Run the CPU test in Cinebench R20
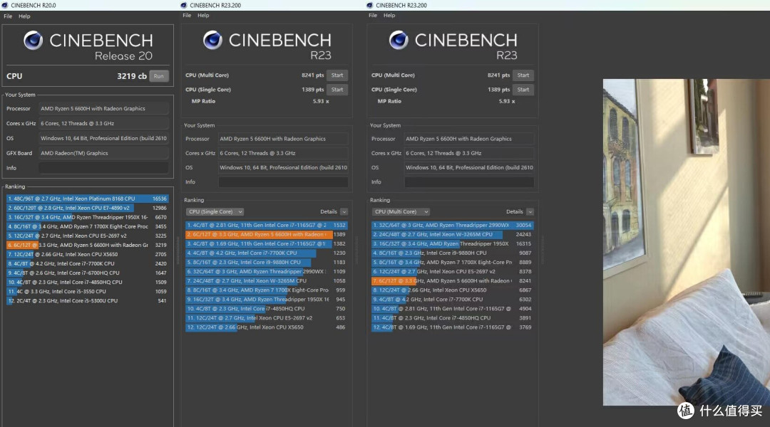770x427 pixels. click(158, 76)
